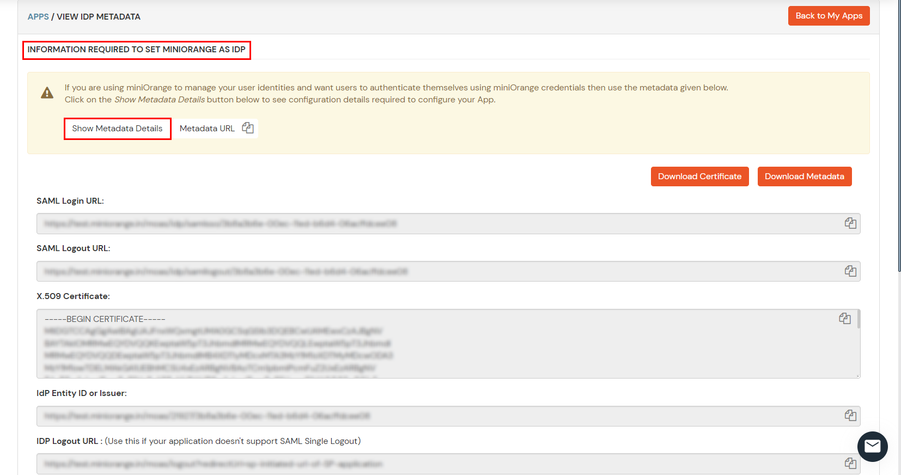The width and height of the screenshot is (901, 475).
Task: Click the IdP Entity ID or Issuer field
Action: click(x=448, y=416)
